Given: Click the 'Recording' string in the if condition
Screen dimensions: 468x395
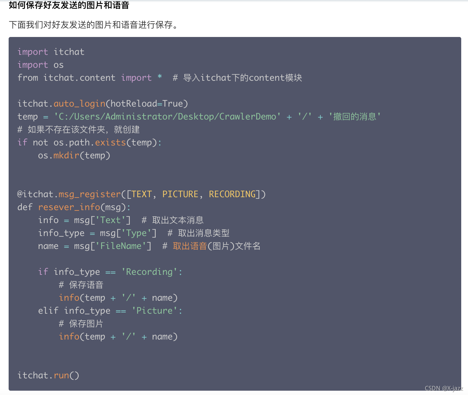Looking at the screenshot, I should click(149, 272).
